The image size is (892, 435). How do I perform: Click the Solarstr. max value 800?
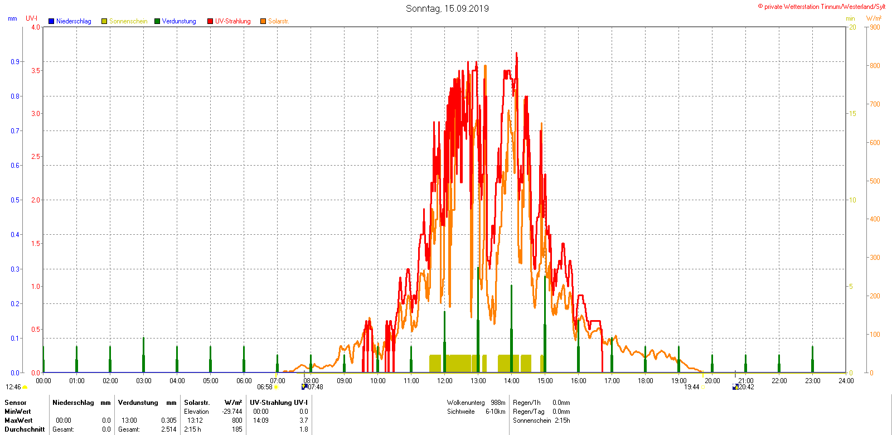click(x=237, y=420)
